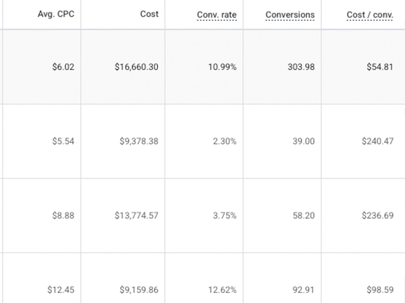Click the 12.62% conversion rate cell
This screenshot has width=405, height=303.
tap(221, 290)
